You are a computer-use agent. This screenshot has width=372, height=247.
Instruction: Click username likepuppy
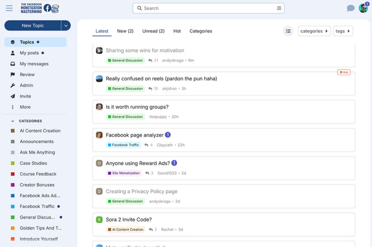[x=158, y=117]
